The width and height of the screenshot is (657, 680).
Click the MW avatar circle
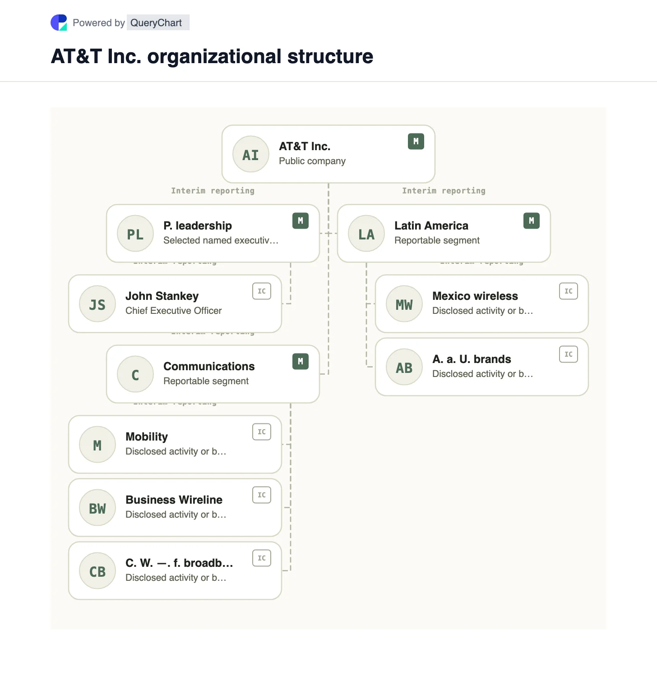point(404,304)
